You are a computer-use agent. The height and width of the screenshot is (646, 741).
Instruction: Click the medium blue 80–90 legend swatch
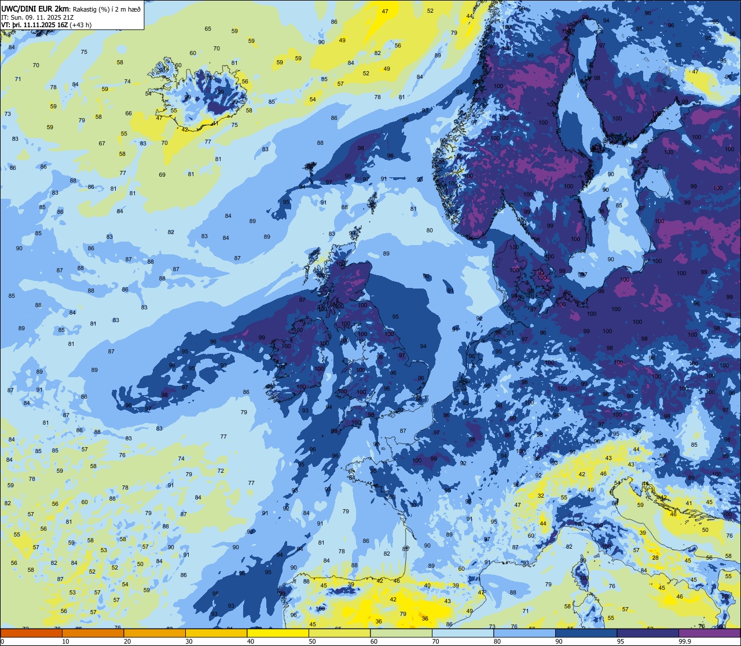[524, 633]
